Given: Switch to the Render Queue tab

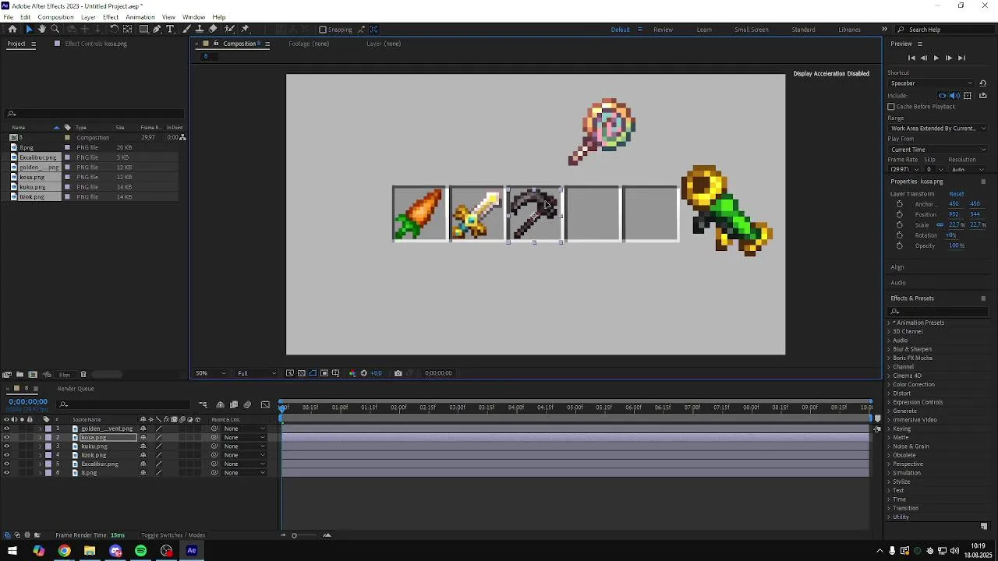Looking at the screenshot, I should 76,389.
